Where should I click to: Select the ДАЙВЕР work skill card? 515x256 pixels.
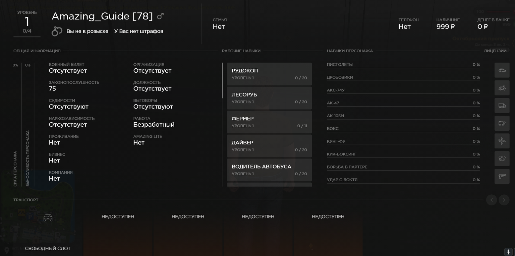pyautogui.click(x=269, y=146)
